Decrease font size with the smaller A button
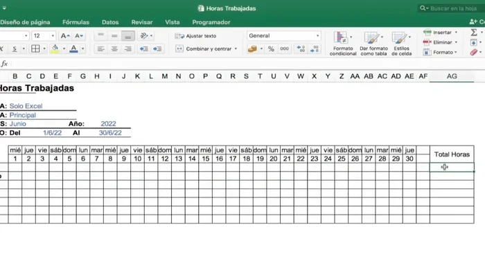The height and width of the screenshot is (279, 485). tap(79, 36)
